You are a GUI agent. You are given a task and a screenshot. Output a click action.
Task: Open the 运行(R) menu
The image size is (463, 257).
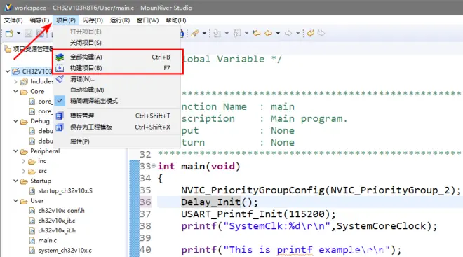point(120,20)
